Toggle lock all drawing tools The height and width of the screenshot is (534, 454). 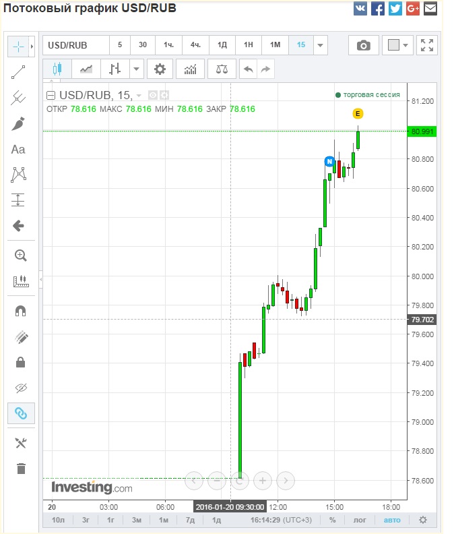[20, 362]
